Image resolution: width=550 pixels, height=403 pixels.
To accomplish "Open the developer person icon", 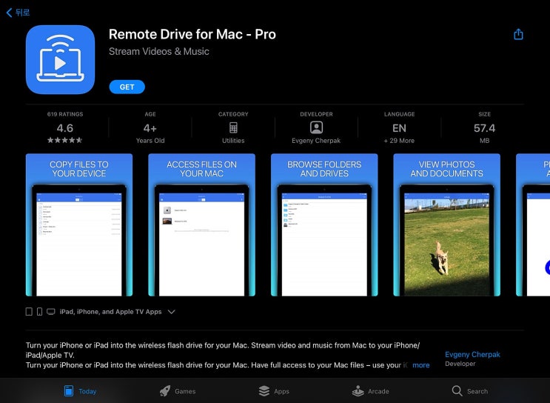I will click(316, 127).
